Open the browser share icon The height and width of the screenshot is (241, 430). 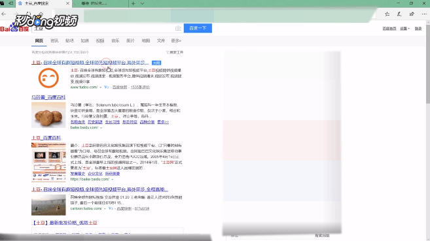pyautogui.click(x=412, y=14)
